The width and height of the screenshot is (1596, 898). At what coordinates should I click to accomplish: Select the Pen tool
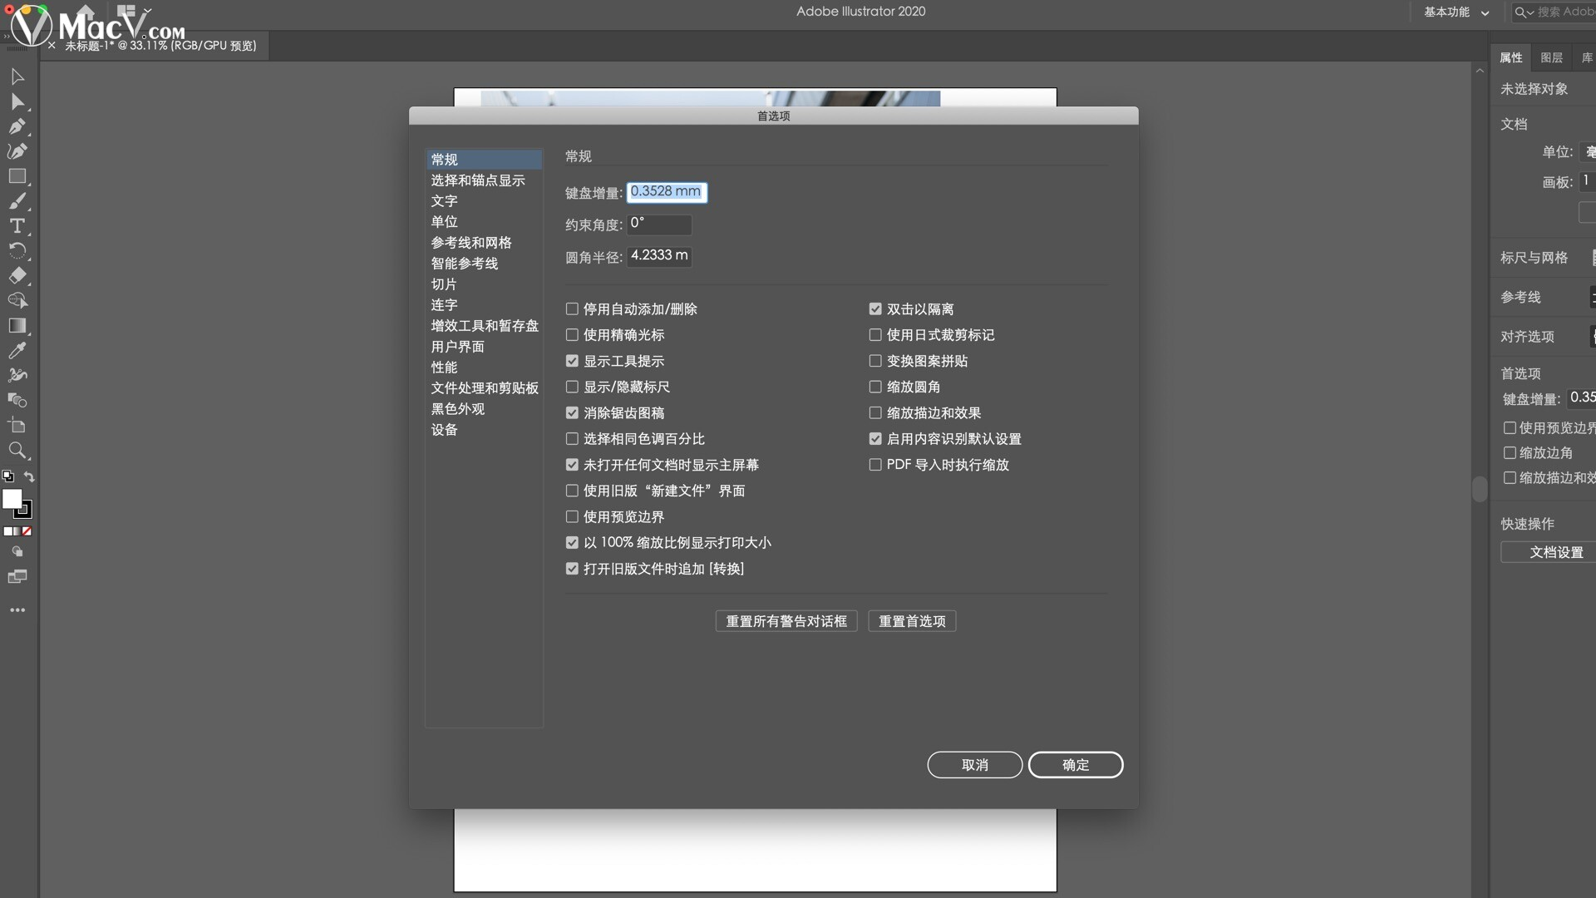coord(17,127)
